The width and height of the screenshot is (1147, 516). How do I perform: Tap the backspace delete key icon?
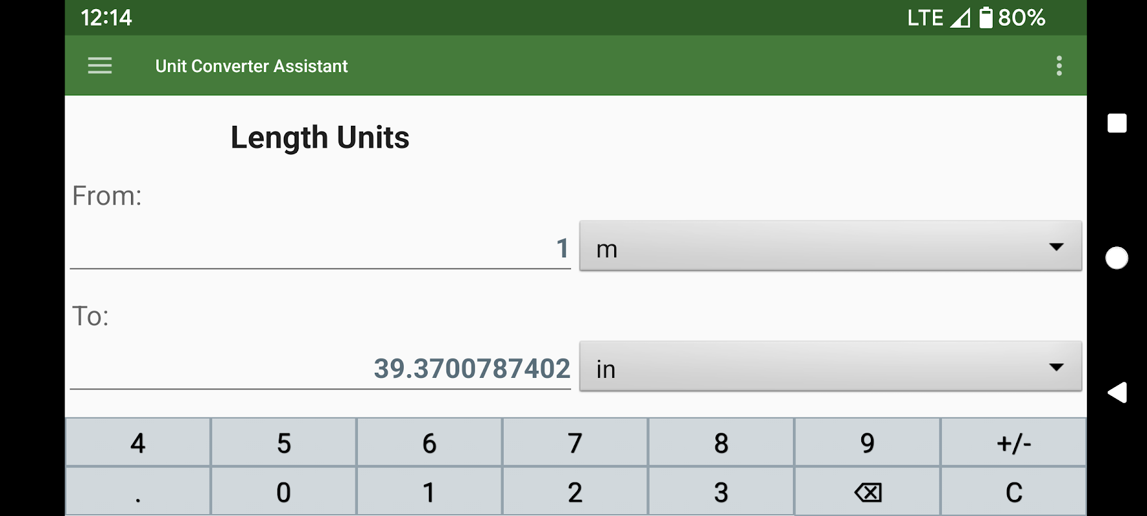(x=868, y=492)
